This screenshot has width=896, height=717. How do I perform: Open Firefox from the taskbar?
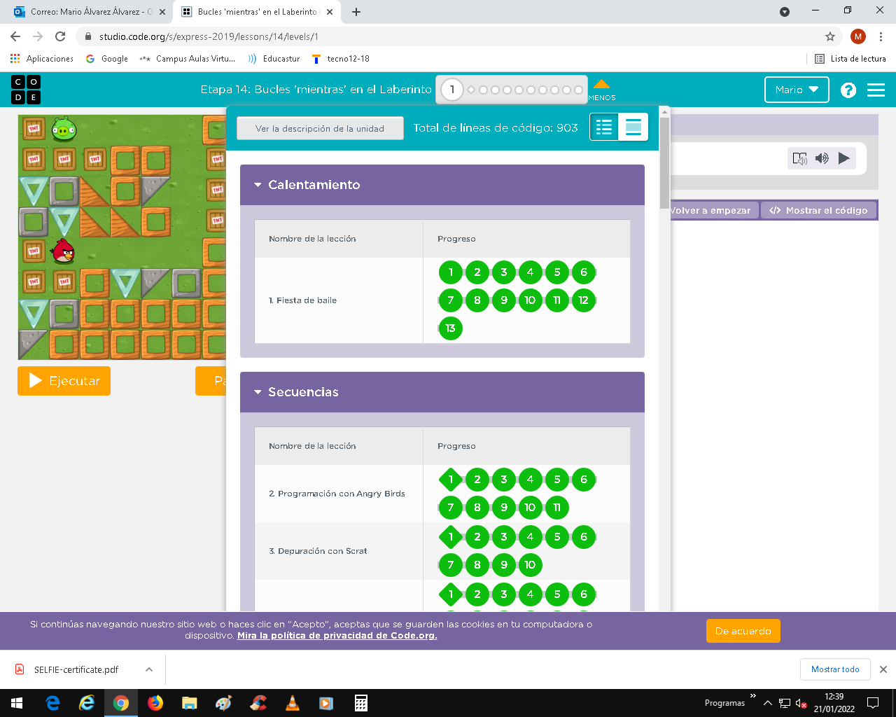[155, 703]
